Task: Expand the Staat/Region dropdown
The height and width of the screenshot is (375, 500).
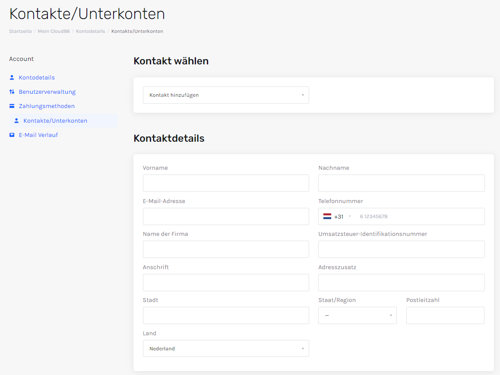Action: coord(357,315)
